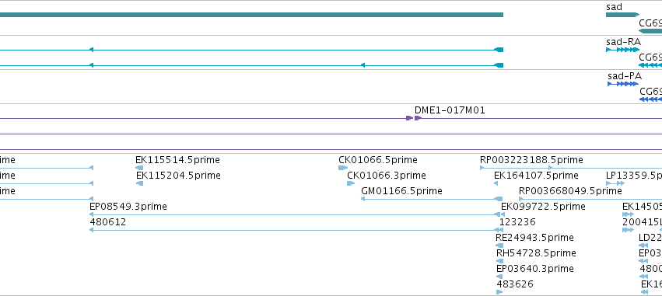662x296 pixels.
Task: Click the teal sad gene bar
Action: (x=623, y=15)
